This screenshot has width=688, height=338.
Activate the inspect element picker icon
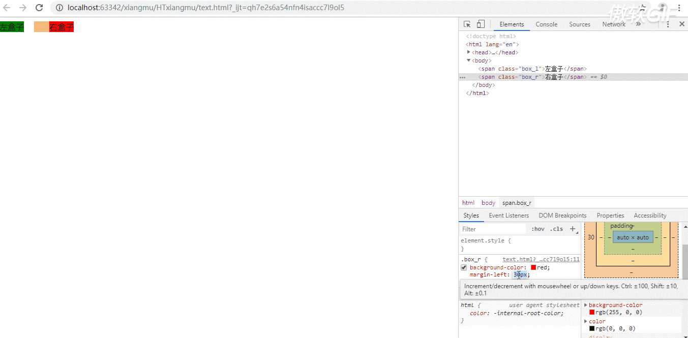(467, 24)
